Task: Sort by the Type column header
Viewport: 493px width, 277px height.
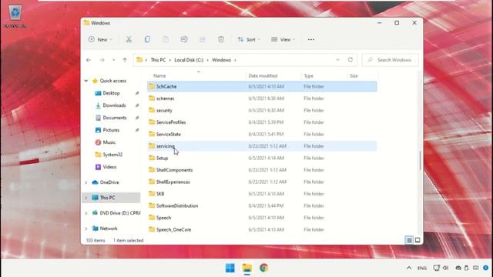Action: coord(308,75)
